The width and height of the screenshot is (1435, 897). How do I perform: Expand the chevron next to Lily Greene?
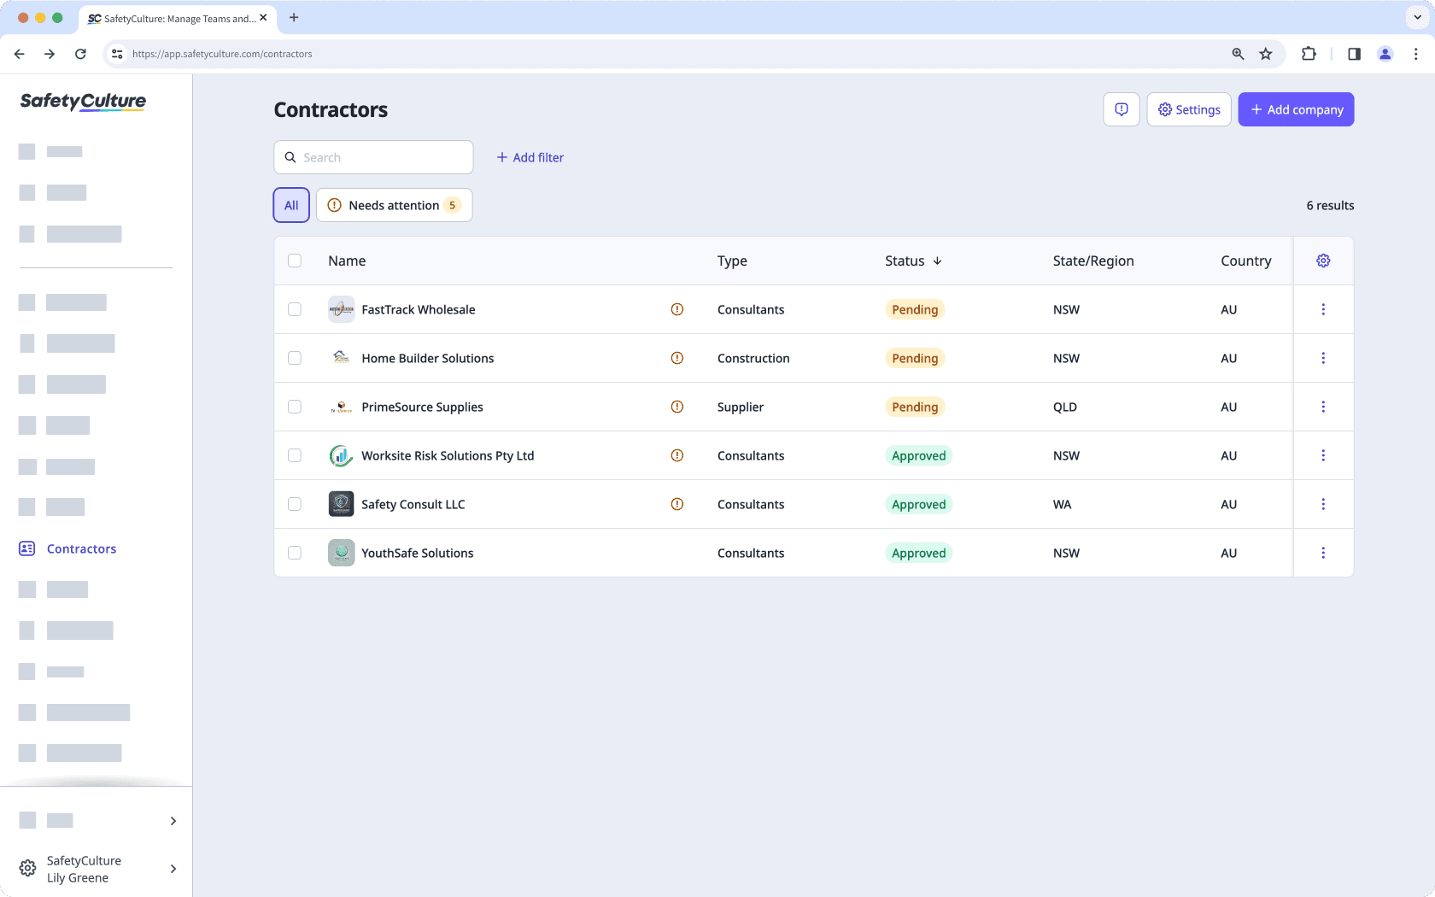coord(173,869)
